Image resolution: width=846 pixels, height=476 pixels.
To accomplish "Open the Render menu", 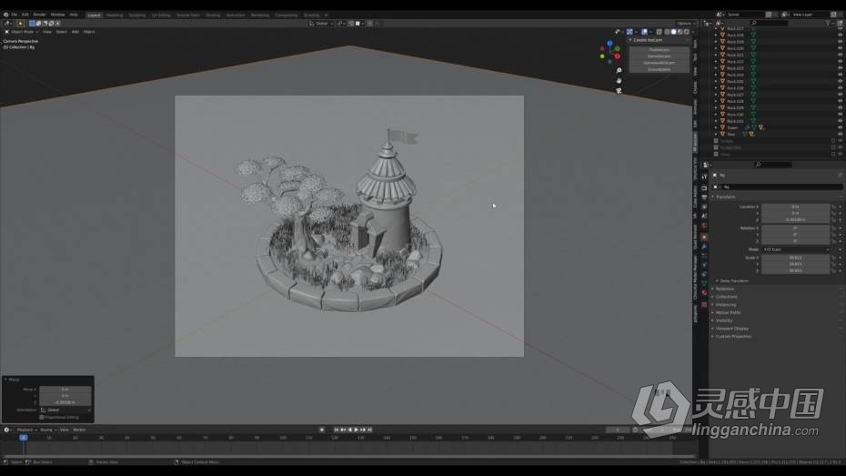I will pyautogui.click(x=39, y=15).
